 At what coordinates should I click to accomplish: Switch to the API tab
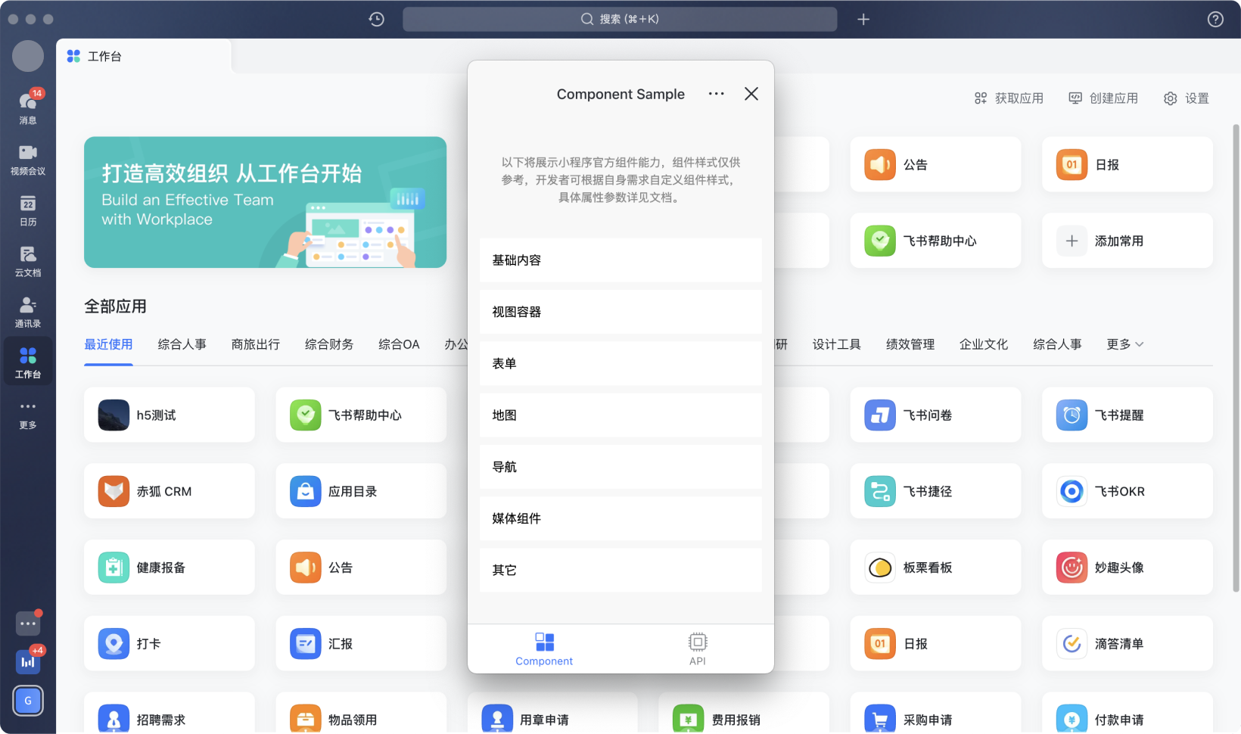coord(698,649)
